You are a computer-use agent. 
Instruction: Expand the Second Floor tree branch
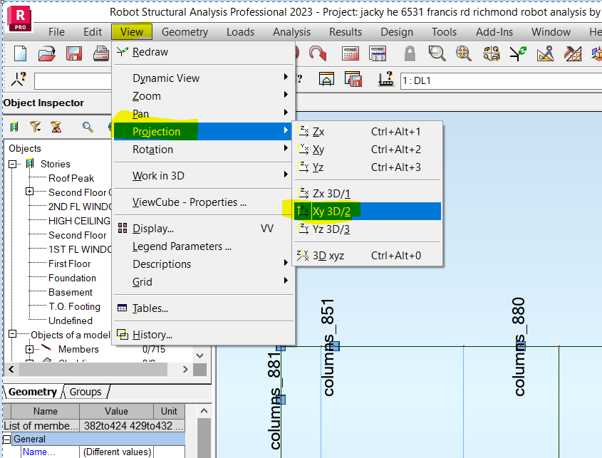click(x=29, y=192)
